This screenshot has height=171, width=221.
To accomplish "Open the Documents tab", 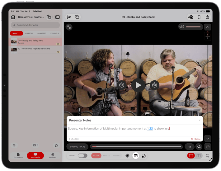I will 18,155.
